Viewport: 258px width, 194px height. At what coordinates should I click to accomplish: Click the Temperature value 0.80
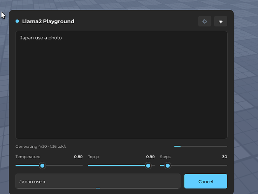pyautogui.click(x=78, y=157)
